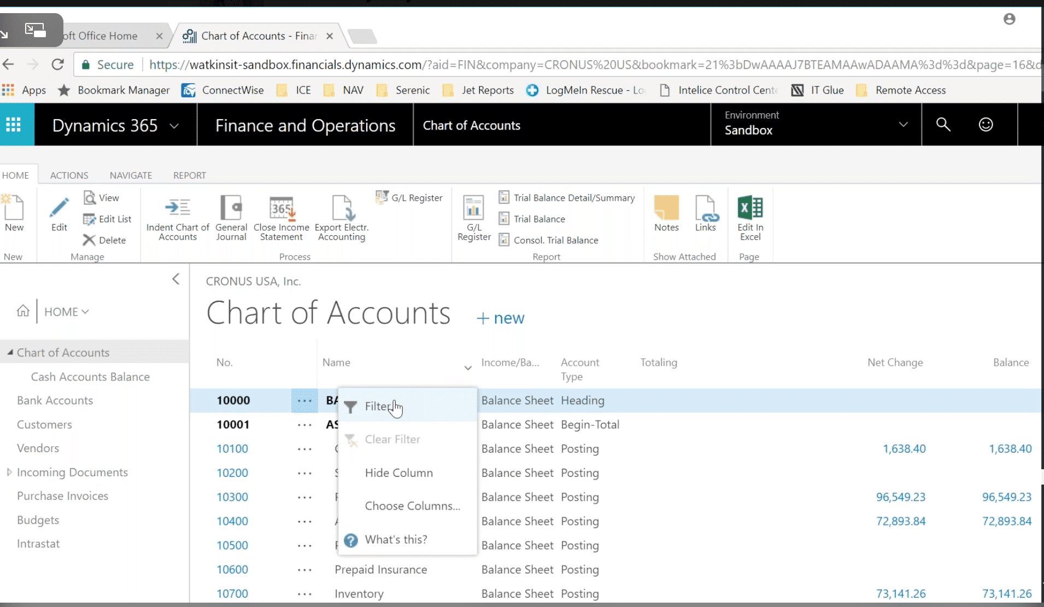Run Indent Chart of Accounts
Image resolution: width=1044 pixels, height=607 pixels.
point(178,218)
